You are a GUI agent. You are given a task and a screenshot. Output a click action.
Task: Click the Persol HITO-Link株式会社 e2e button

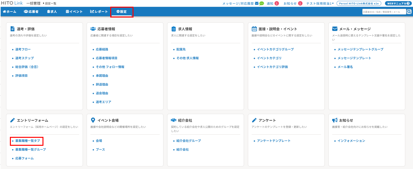(359, 4)
